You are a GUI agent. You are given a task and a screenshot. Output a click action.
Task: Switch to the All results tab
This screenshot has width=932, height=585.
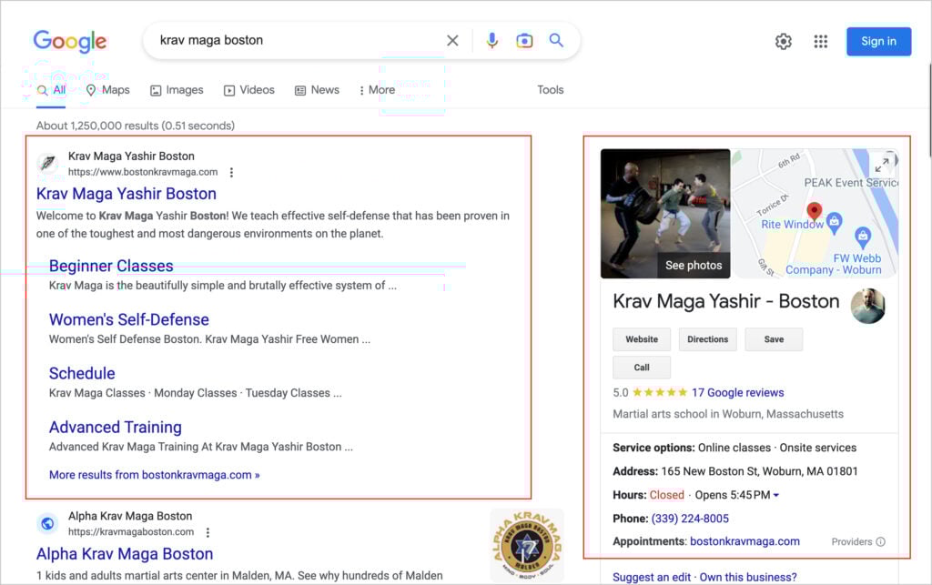(x=51, y=90)
